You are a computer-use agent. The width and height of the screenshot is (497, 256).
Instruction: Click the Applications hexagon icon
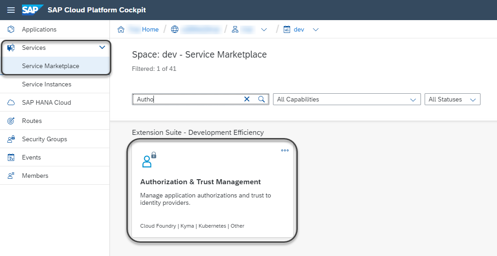pos(11,29)
